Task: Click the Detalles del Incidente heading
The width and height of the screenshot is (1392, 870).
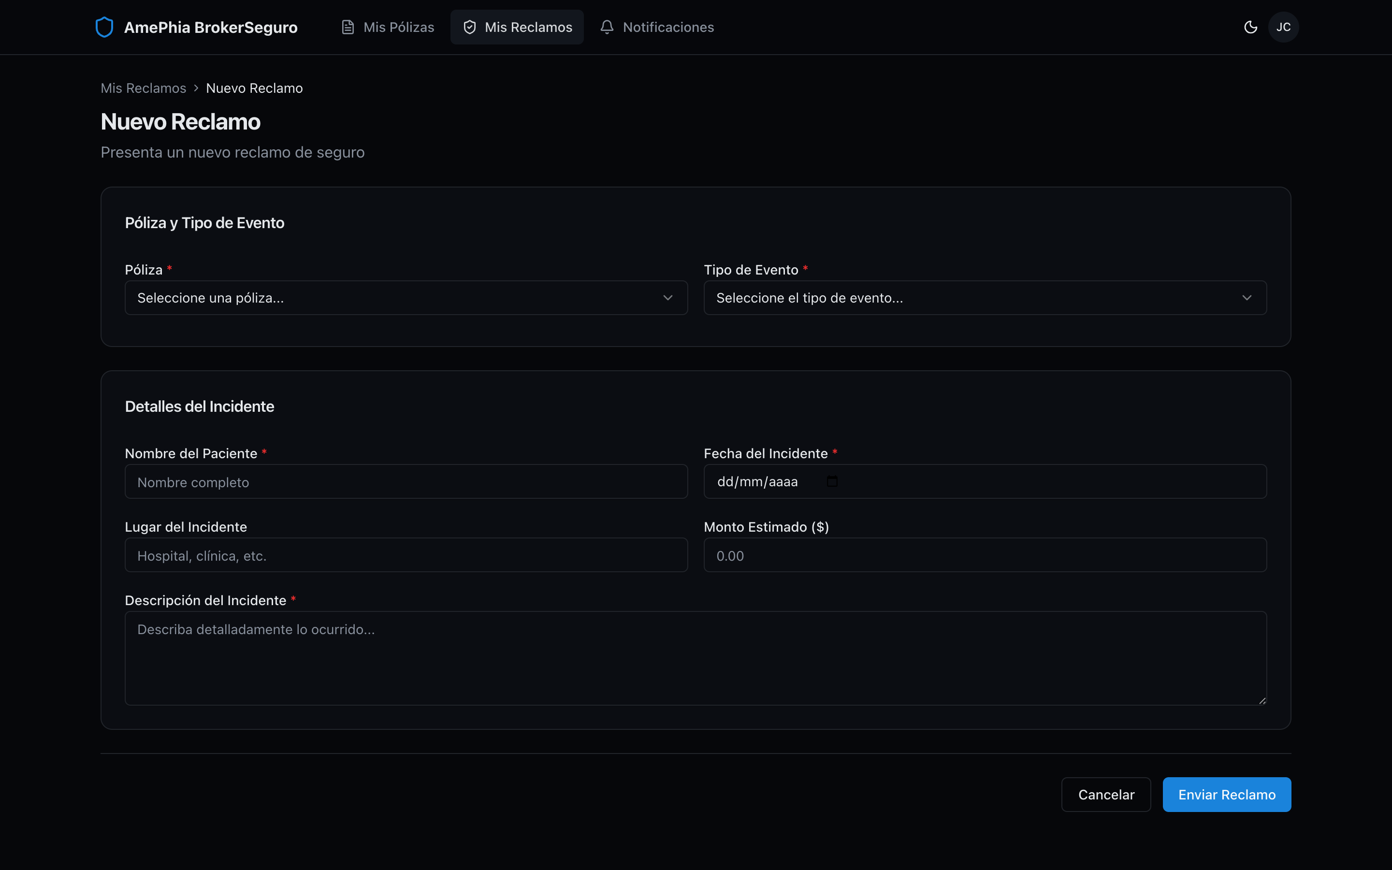Action: [200, 406]
